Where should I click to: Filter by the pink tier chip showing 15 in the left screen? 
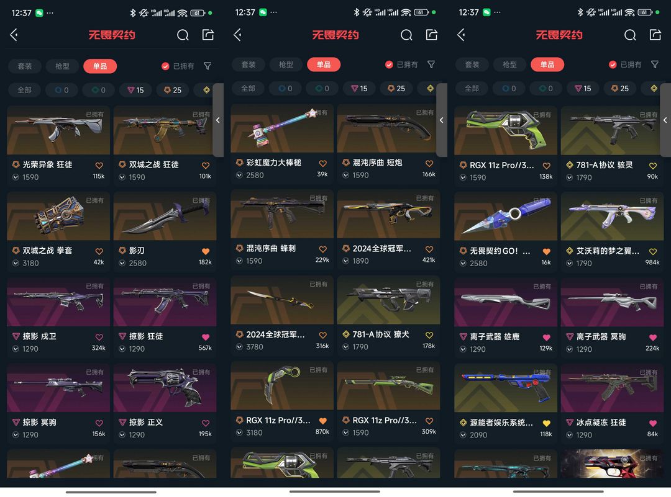tap(135, 90)
